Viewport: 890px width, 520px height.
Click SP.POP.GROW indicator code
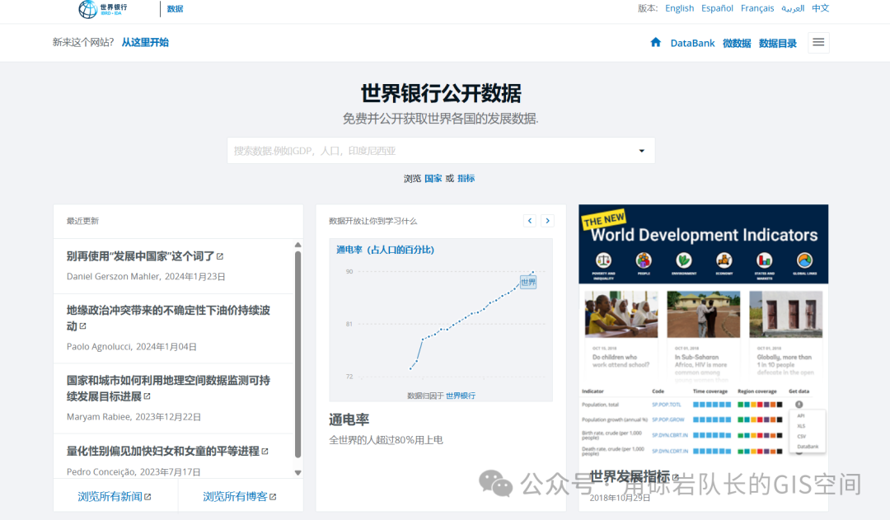pos(668,419)
